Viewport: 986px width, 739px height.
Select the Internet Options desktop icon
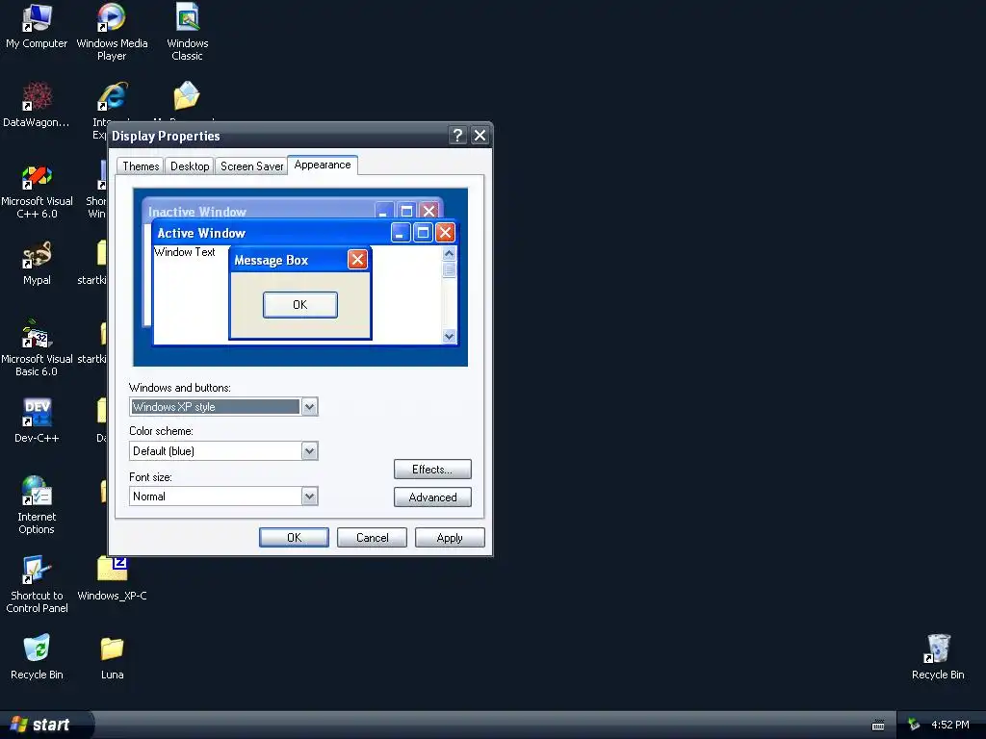[x=37, y=504]
